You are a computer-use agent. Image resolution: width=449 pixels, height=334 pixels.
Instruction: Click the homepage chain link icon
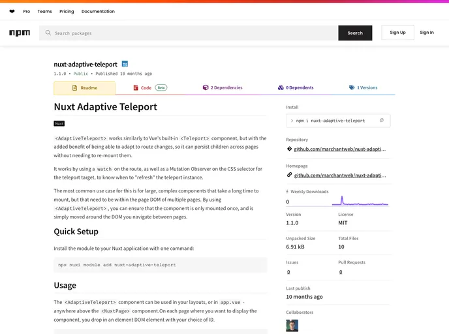289,175
